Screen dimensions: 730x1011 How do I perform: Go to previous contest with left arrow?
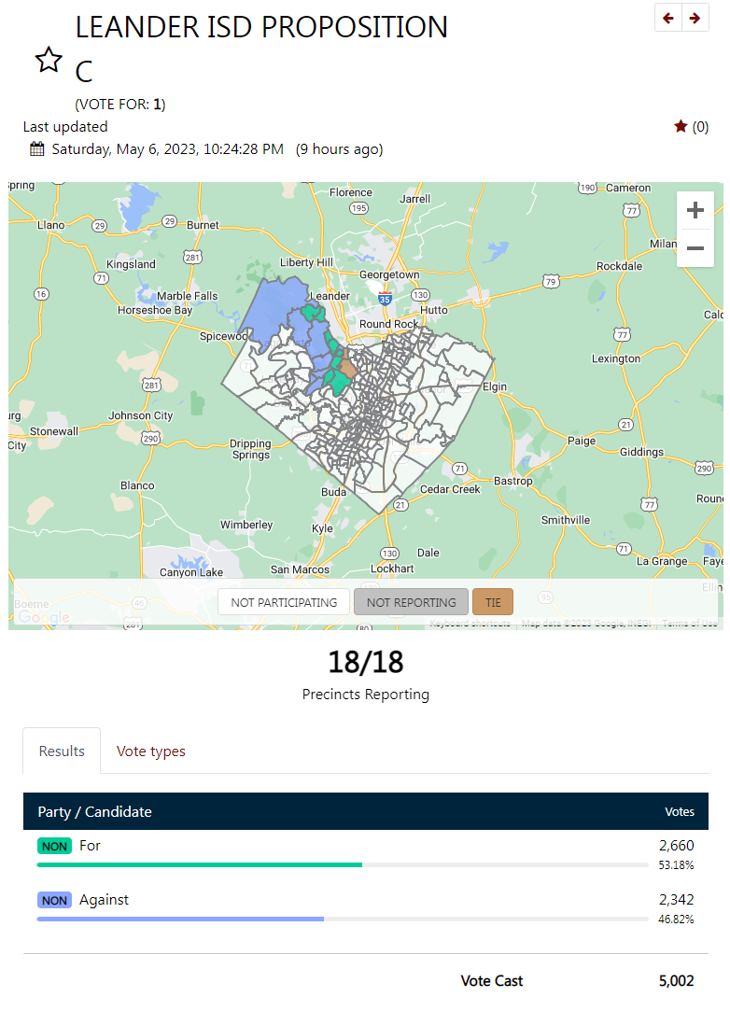coord(668,18)
